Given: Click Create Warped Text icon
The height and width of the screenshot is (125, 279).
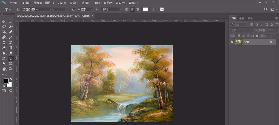Looking at the screenshot, I should 153,9.
